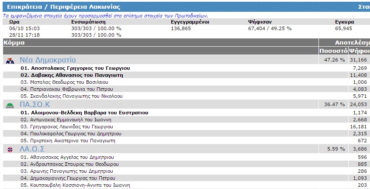Select candidate Δαβακης Αθανασιος του Παναγιωτη

[x=72, y=75]
